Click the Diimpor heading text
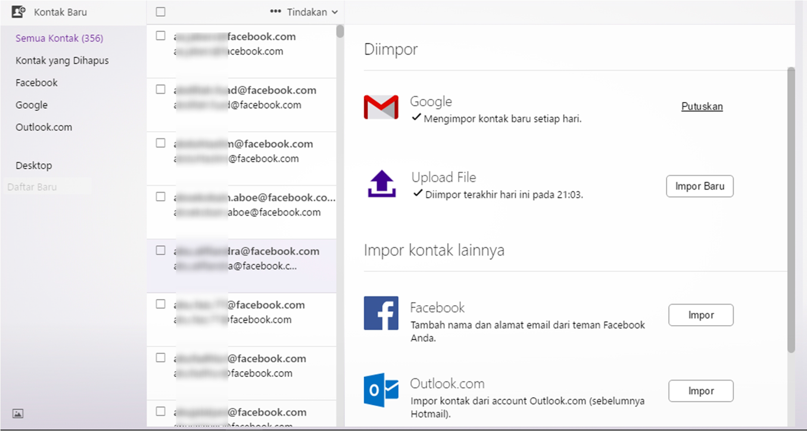This screenshot has height=431, width=807. (391, 49)
